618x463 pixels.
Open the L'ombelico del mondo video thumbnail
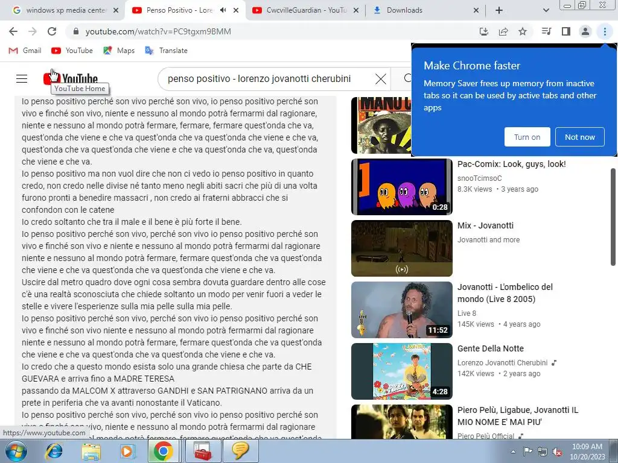[401, 309]
